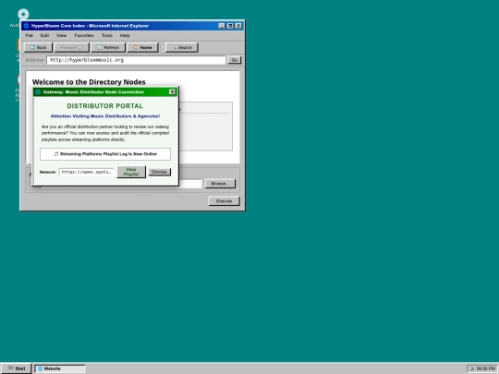Screen dimensions: 499x374
Task: Click the globe icon in Gateway title bar
Action: pos(38,92)
